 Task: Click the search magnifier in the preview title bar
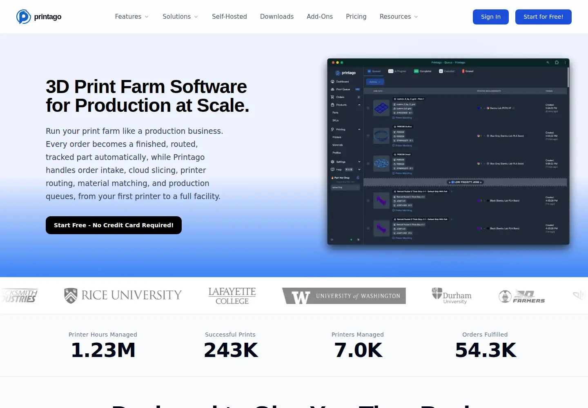(548, 62)
